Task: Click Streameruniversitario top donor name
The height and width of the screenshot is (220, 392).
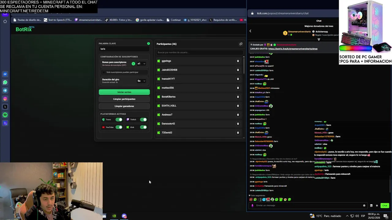Action: pos(299,31)
